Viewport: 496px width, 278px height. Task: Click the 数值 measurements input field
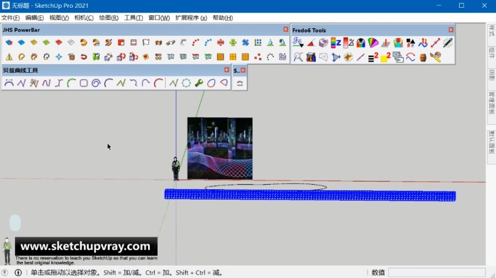436,272
